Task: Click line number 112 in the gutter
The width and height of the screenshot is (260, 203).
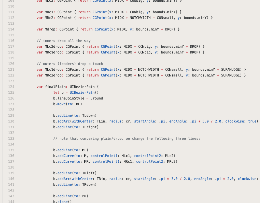Action: click(11, 18)
